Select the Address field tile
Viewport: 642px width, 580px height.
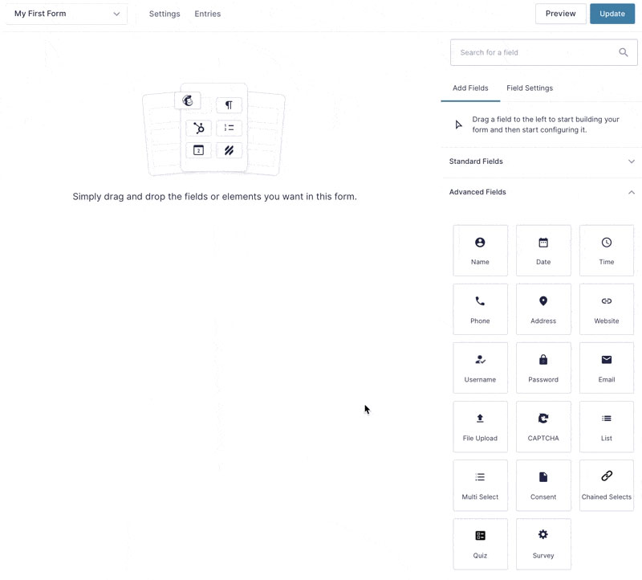(x=543, y=309)
